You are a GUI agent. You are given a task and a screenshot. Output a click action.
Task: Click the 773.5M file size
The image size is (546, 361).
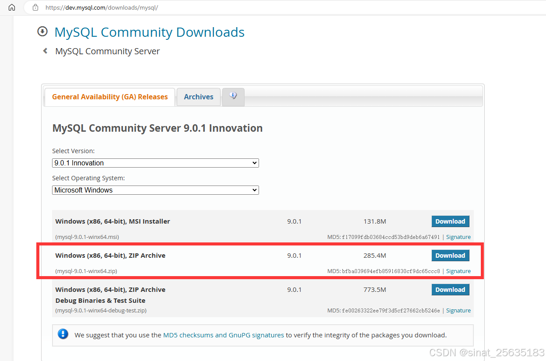click(375, 290)
